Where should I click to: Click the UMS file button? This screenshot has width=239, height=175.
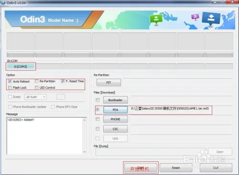pos(115,138)
